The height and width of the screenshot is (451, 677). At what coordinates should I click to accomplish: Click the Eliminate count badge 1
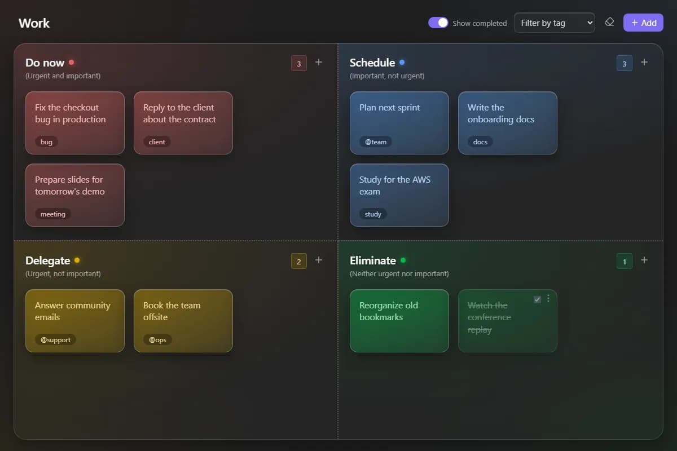[625, 261]
